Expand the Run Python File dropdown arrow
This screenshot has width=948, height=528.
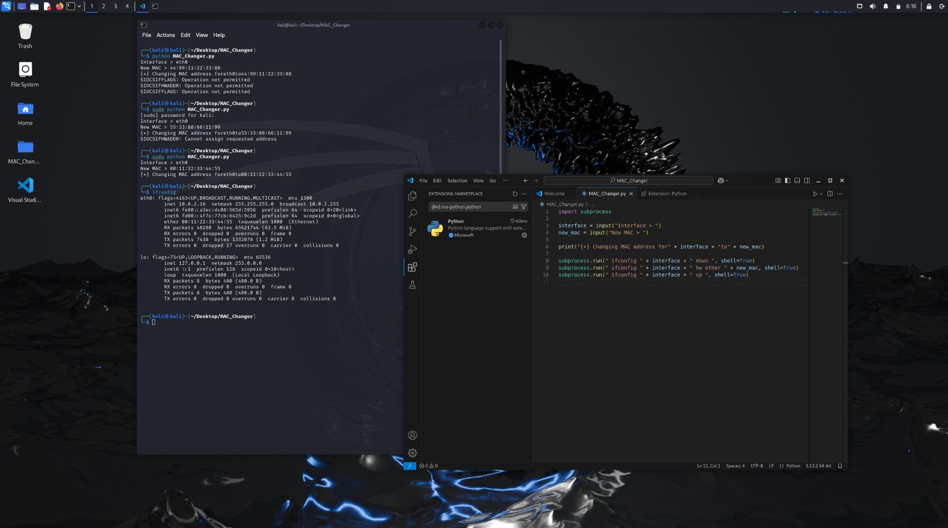point(822,194)
